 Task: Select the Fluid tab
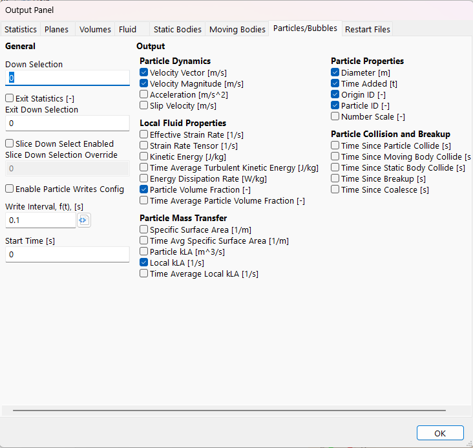point(127,29)
